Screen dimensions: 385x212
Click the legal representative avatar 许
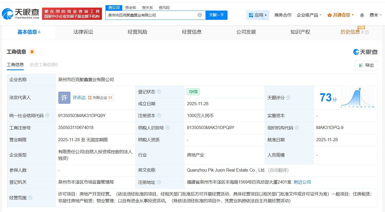[64, 98]
